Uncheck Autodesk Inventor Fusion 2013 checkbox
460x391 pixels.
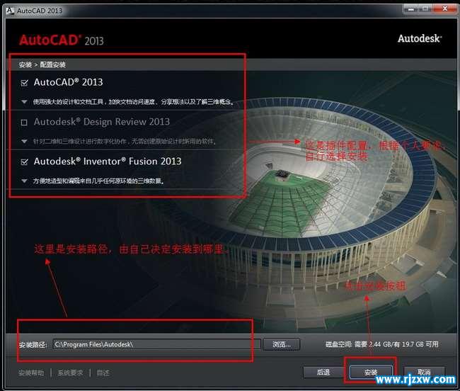(25, 161)
